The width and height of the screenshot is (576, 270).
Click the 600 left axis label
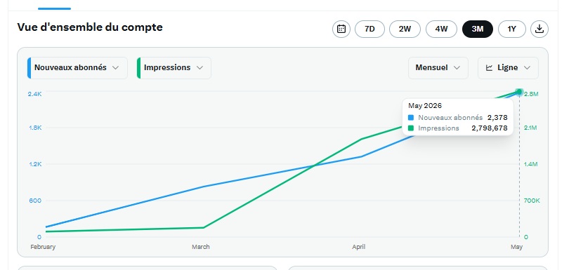click(36, 201)
